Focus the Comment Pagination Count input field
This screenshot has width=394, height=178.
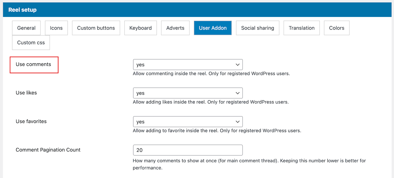click(188, 150)
